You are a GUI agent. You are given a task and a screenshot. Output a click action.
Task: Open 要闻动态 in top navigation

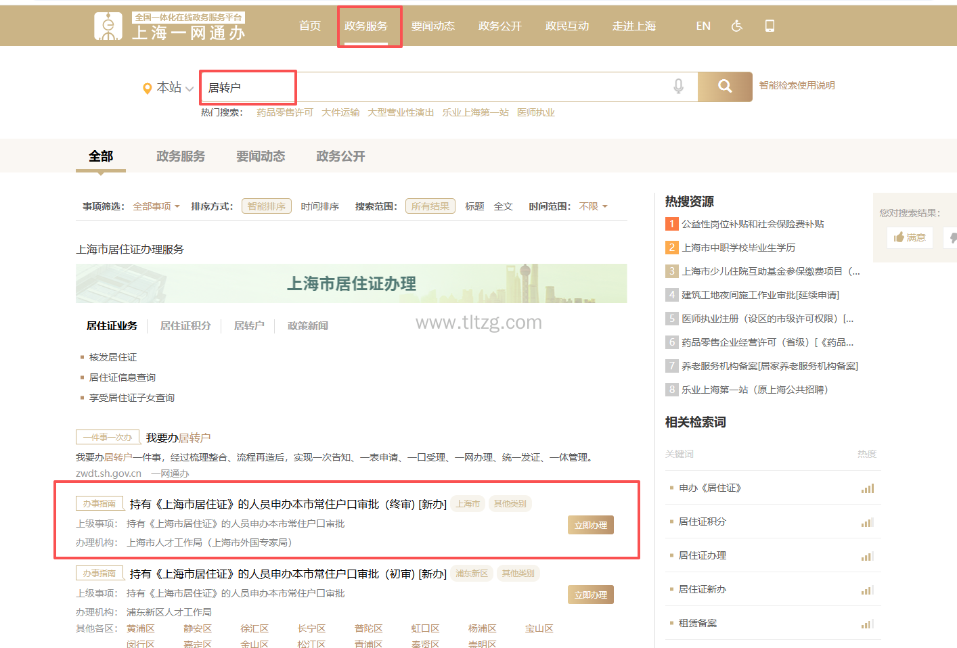pyautogui.click(x=432, y=26)
